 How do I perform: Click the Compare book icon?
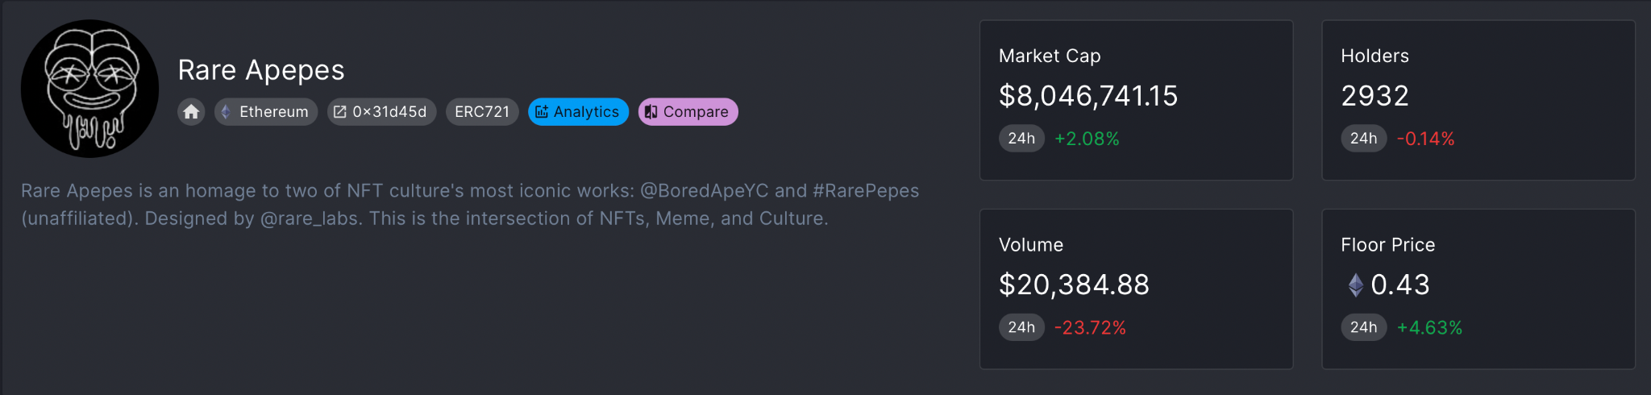[651, 112]
